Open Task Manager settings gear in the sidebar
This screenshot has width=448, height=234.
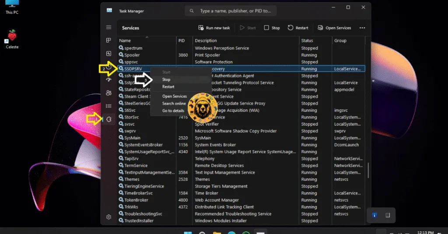pos(108,217)
